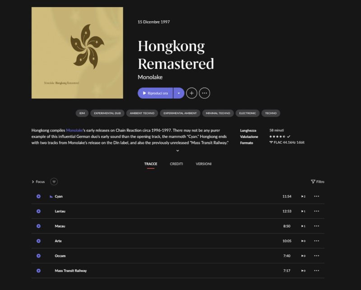Click the play count icon for Macau
The width and height of the screenshot is (361, 290).
tap(303, 226)
